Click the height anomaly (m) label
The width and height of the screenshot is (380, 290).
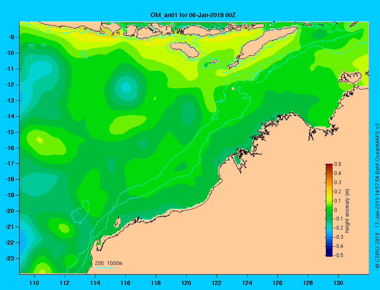coord(347,210)
